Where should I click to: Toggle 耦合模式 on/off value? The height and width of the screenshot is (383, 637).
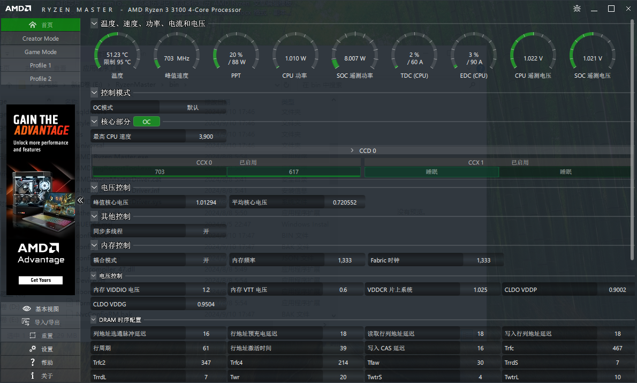point(206,260)
